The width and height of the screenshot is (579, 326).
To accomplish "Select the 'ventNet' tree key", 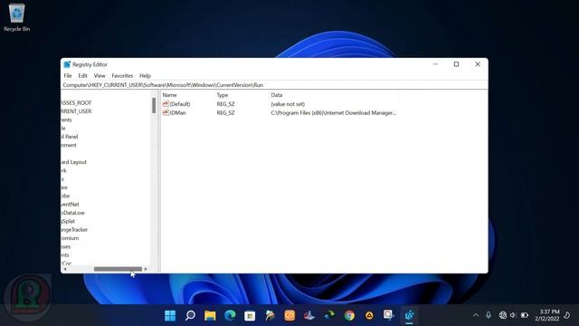I will [71, 204].
